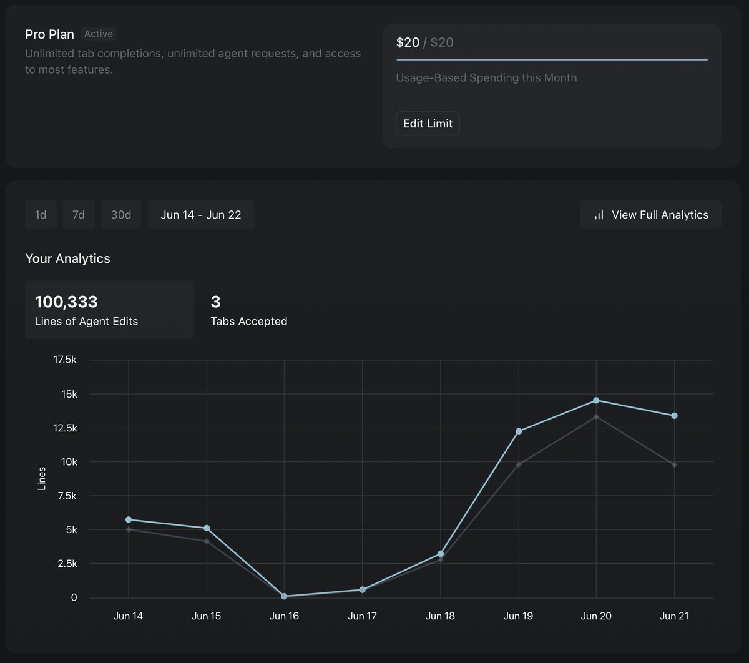Open the Your Analytics section header

67,258
